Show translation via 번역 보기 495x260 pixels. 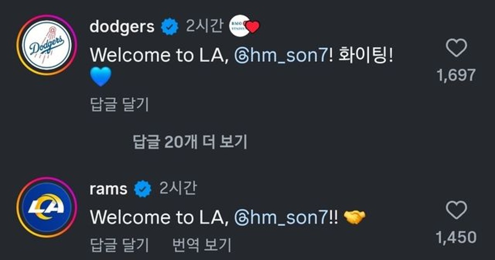pyautogui.click(x=202, y=245)
